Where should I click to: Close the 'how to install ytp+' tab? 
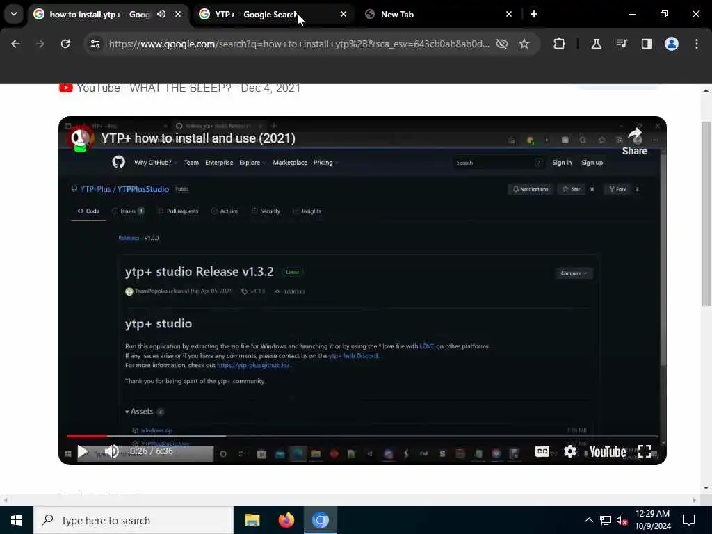click(178, 14)
